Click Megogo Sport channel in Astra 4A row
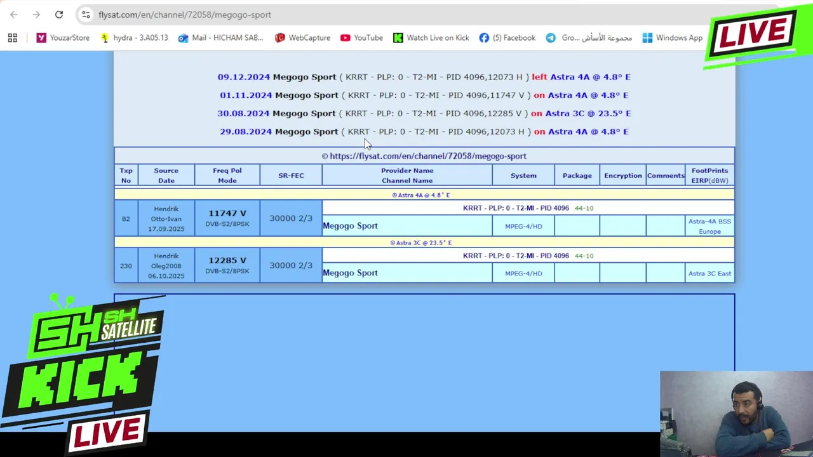The image size is (813, 457). click(350, 226)
